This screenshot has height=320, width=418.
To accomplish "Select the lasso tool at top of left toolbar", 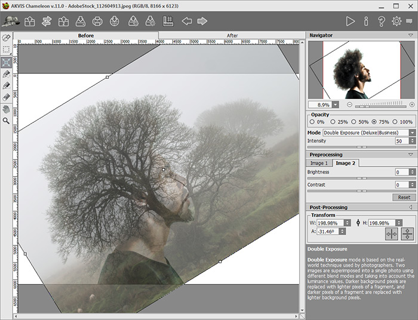I will [x=6, y=38].
